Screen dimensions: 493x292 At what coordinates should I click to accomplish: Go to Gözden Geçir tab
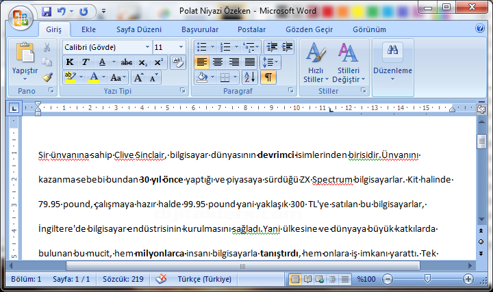click(x=309, y=29)
